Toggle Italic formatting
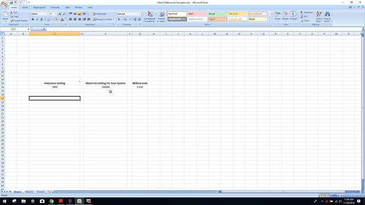The image size is (365, 205). pyautogui.click(x=37, y=19)
